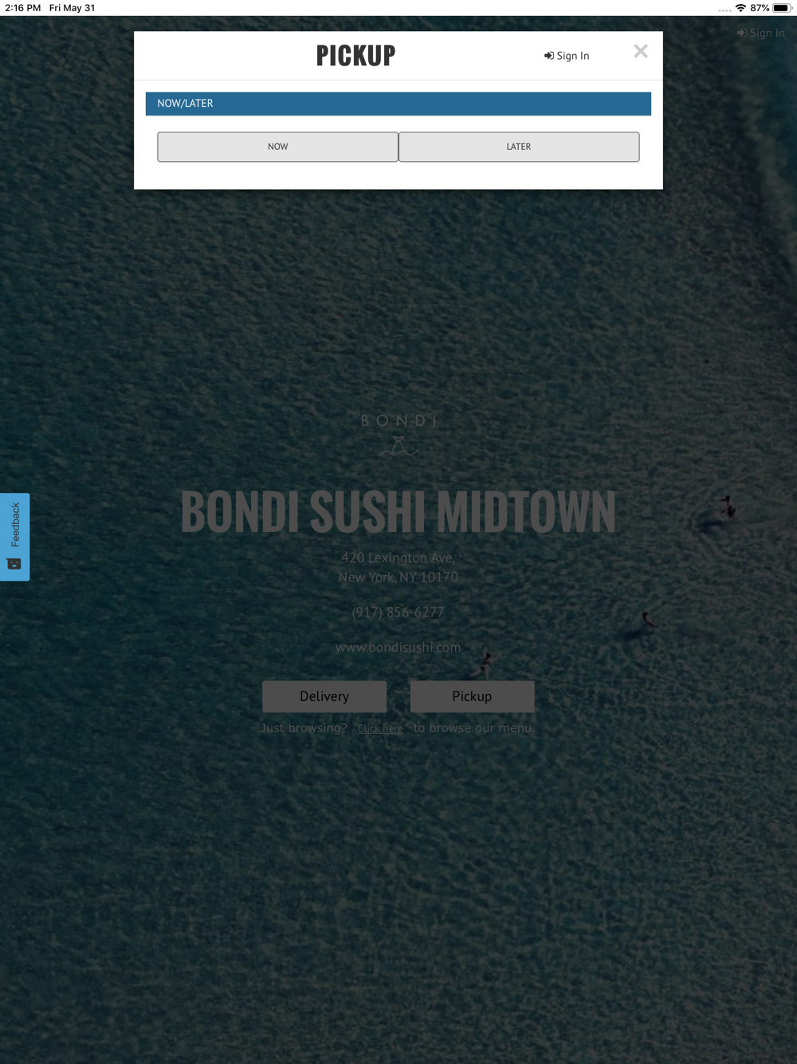This screenshot has width=797, height=1064.
Task: Collapse the NOW/LATER section header
Action: coord(398,104)
